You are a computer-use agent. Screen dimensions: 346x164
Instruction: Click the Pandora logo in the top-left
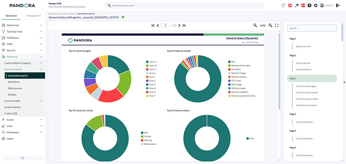(22, 6)
